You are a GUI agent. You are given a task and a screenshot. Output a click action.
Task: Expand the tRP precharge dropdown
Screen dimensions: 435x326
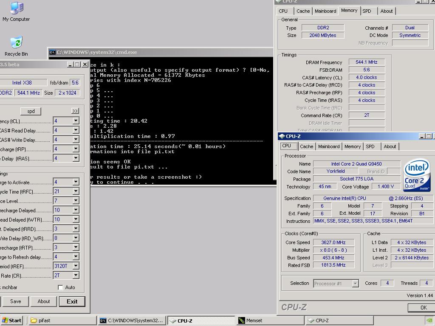tap(76, 149)
